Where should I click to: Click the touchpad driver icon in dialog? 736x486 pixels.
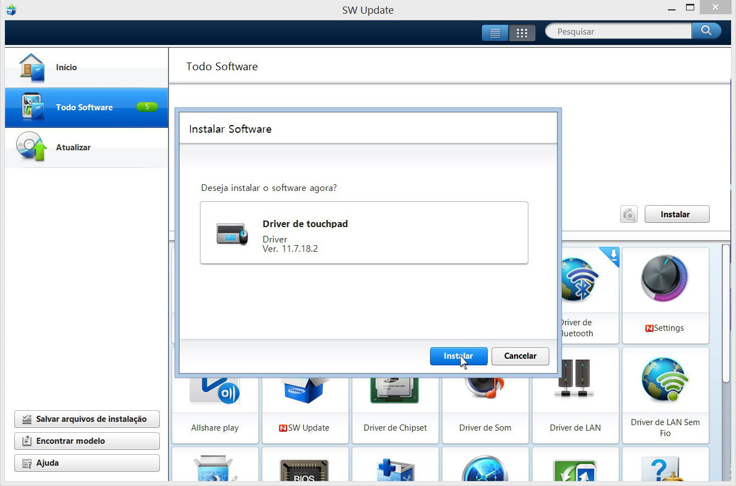(232, 234)
